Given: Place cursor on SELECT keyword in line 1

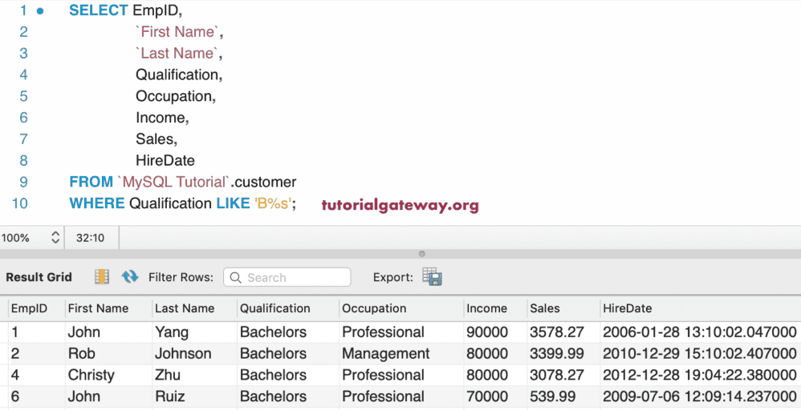Looking at the screenshot, I should tap(99, 10).
